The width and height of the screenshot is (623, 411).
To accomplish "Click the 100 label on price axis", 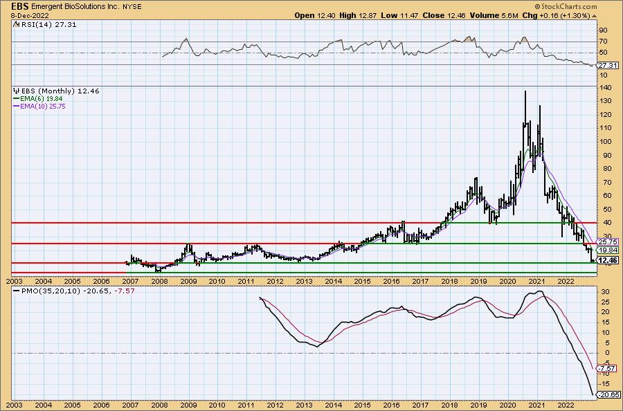I will (x=605, y=142).
